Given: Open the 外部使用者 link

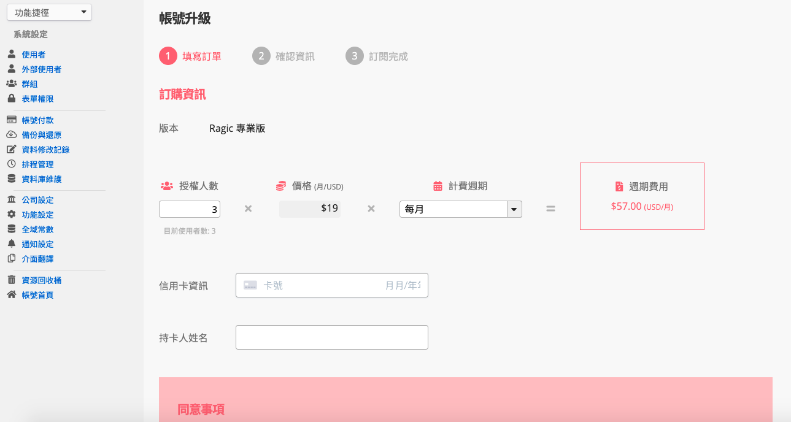Looking at the screenshot, I should [x=41, y=69].
